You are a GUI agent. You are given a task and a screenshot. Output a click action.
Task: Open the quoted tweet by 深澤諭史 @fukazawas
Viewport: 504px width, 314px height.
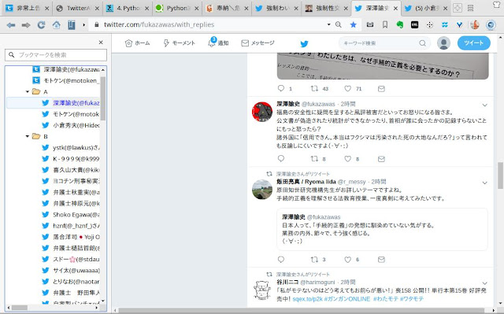(x=382, y=229)
